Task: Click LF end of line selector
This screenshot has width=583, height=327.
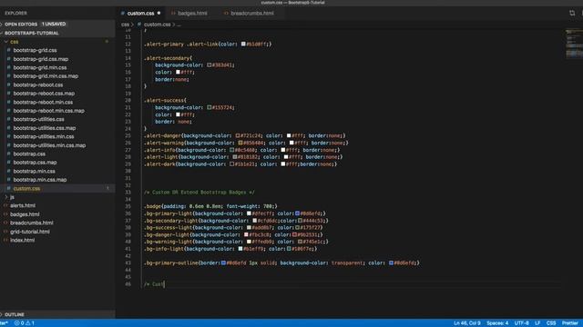Action: 537,323
